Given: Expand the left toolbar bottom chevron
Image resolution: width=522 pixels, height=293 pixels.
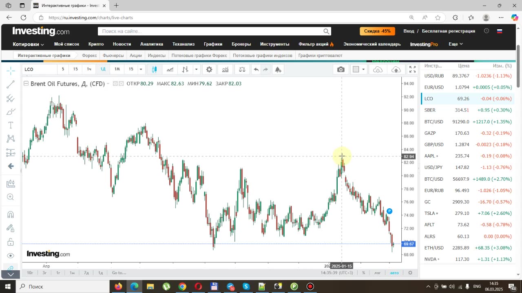Looking at the screenshot, I should click(11, 274).
